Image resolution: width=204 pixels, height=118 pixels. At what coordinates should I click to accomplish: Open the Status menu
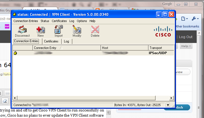tap(45, 21)
